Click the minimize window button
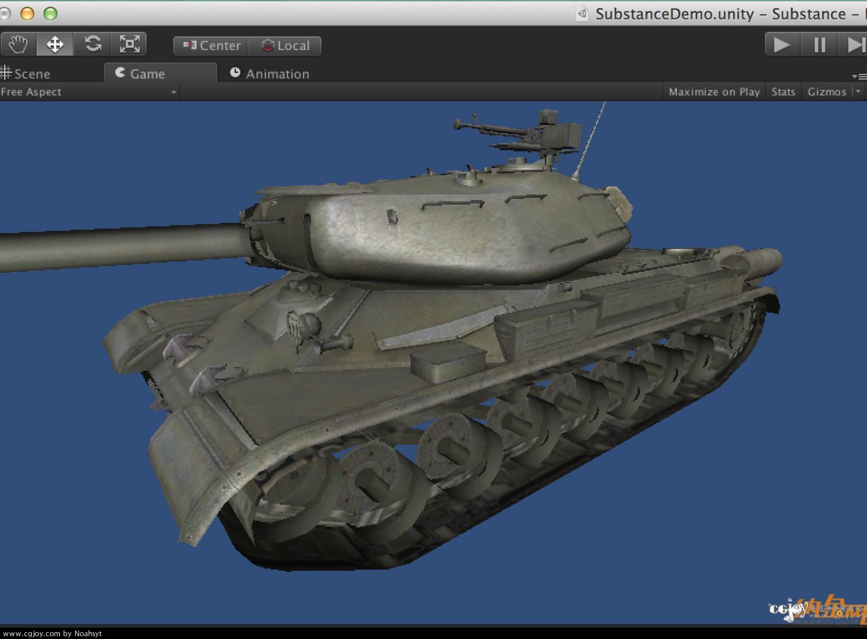867x639 pixels. [x=27, y=13]
